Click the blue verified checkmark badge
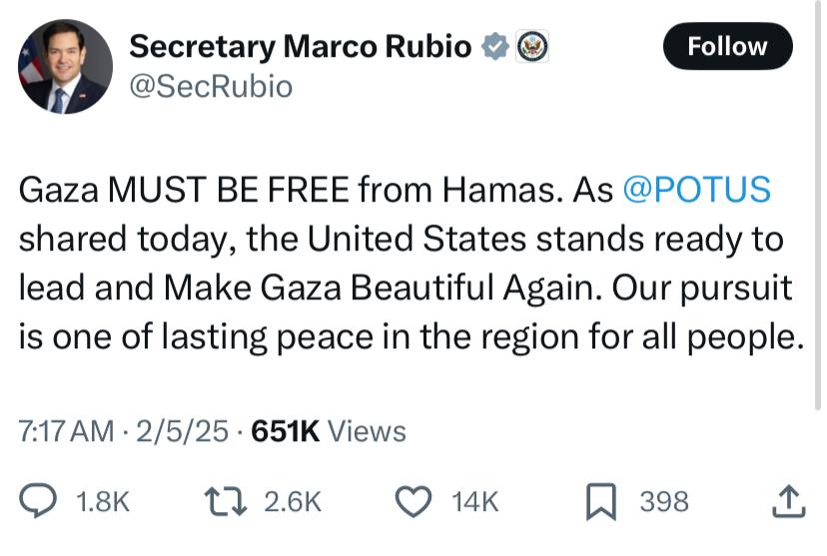 click(x=495, y=46)
